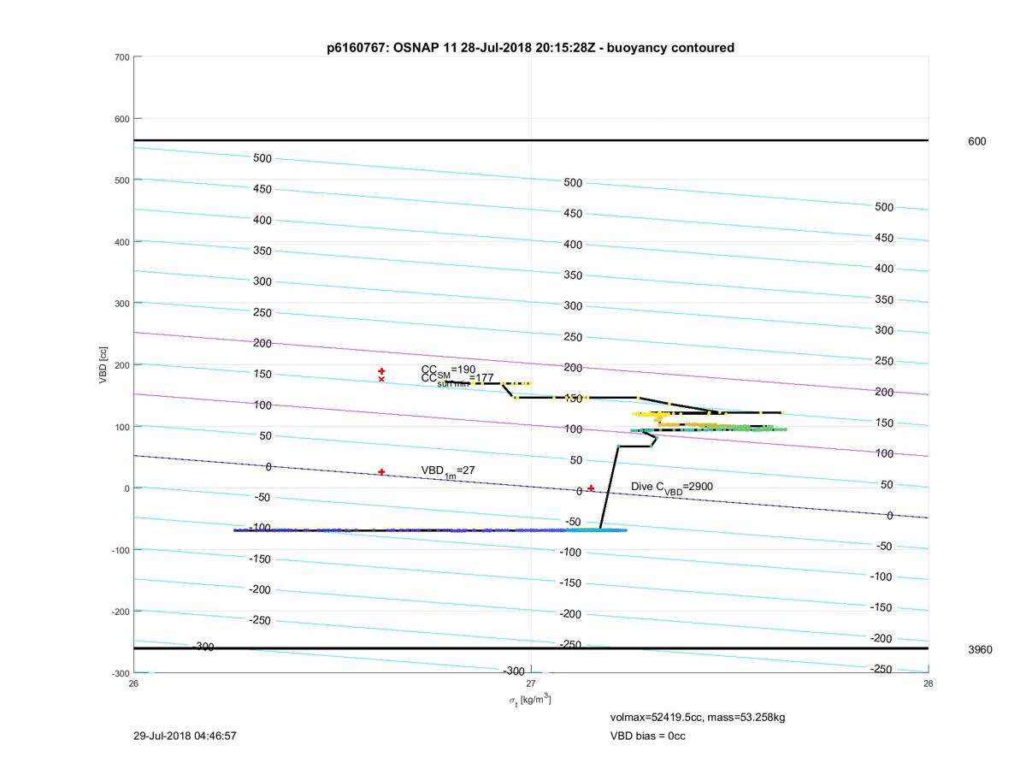1026x757 pixels.
Task: Select the timestamp "29-Jul-2018 04:46:57"
Action: point(185,736)
